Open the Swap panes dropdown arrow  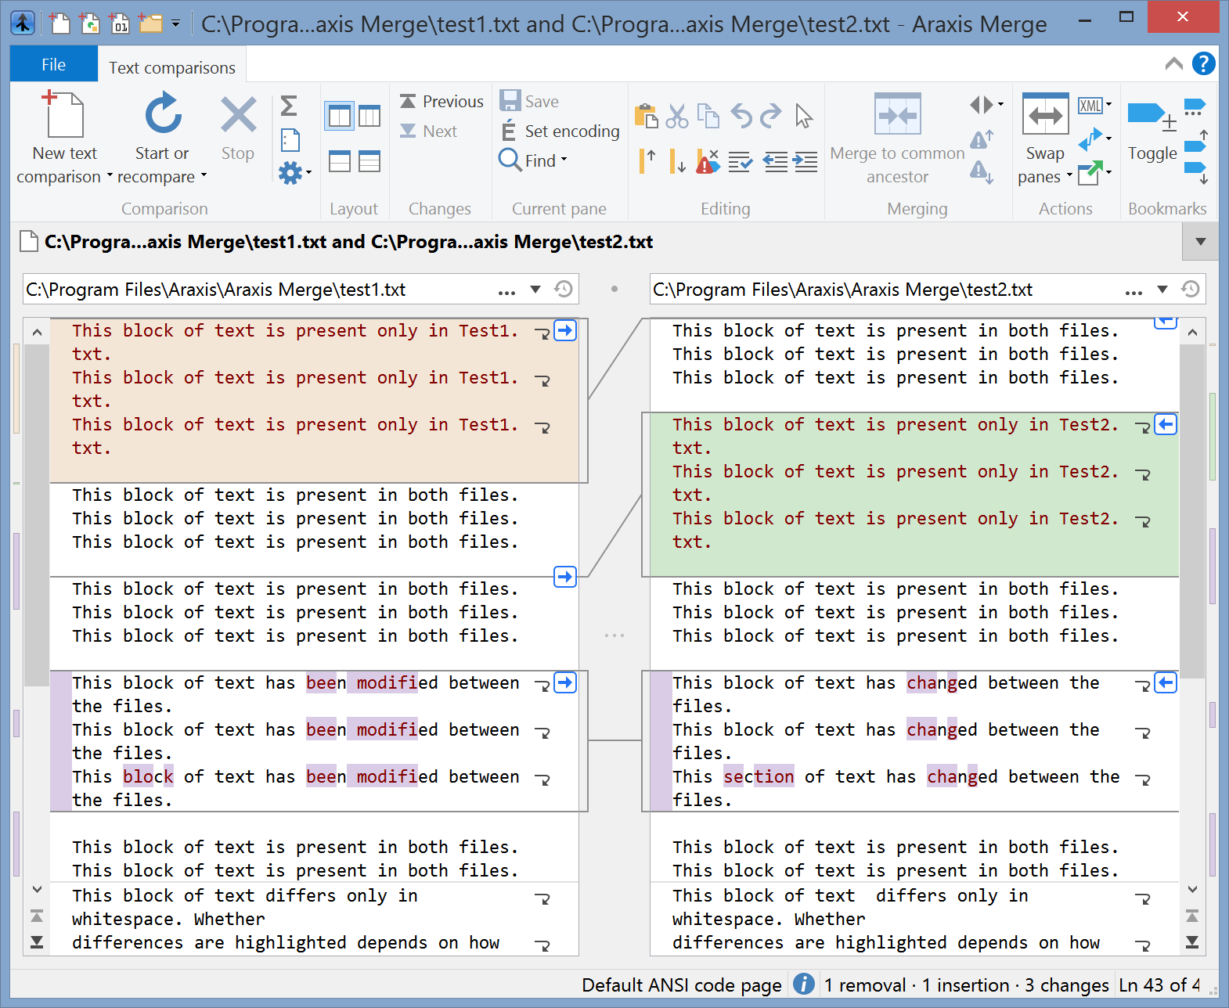click(1069, 175)
